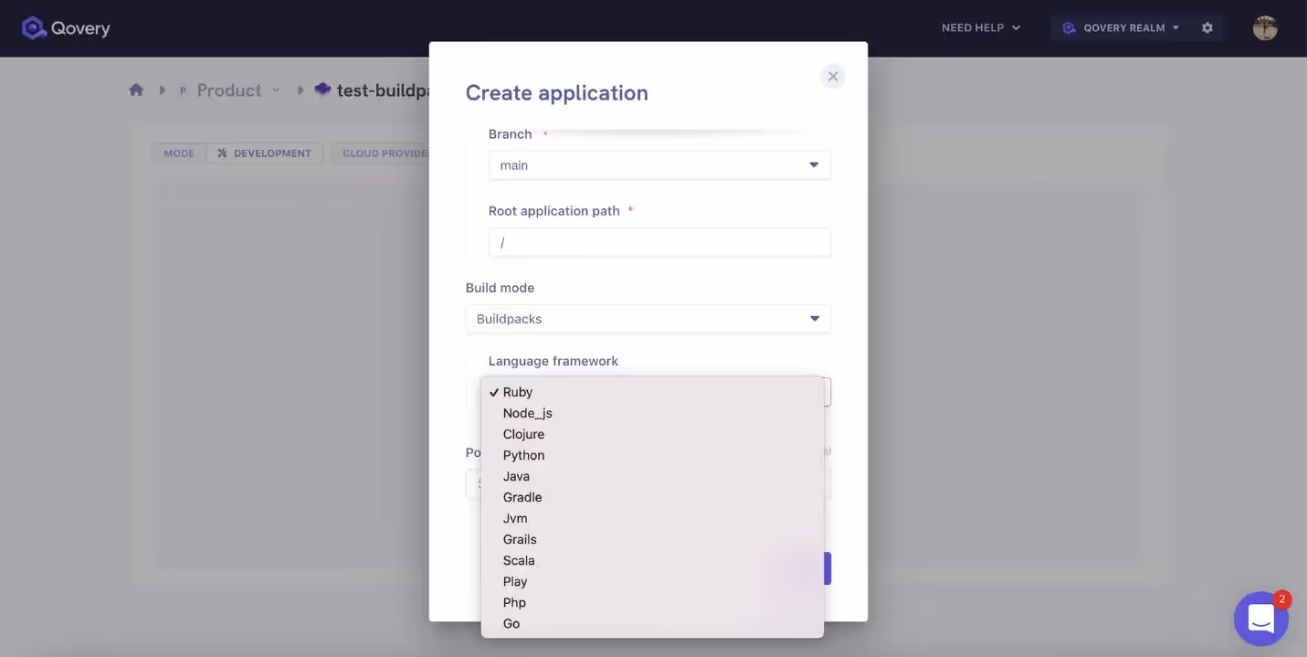
Task: Open the Build mode Buildpacks dropdown
Action: [x=648, y=319]
